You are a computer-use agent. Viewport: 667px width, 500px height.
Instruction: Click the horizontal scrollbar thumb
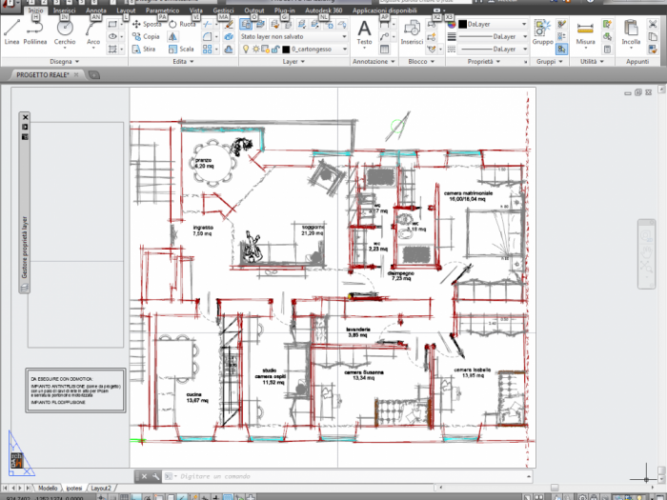click(554, 488)
